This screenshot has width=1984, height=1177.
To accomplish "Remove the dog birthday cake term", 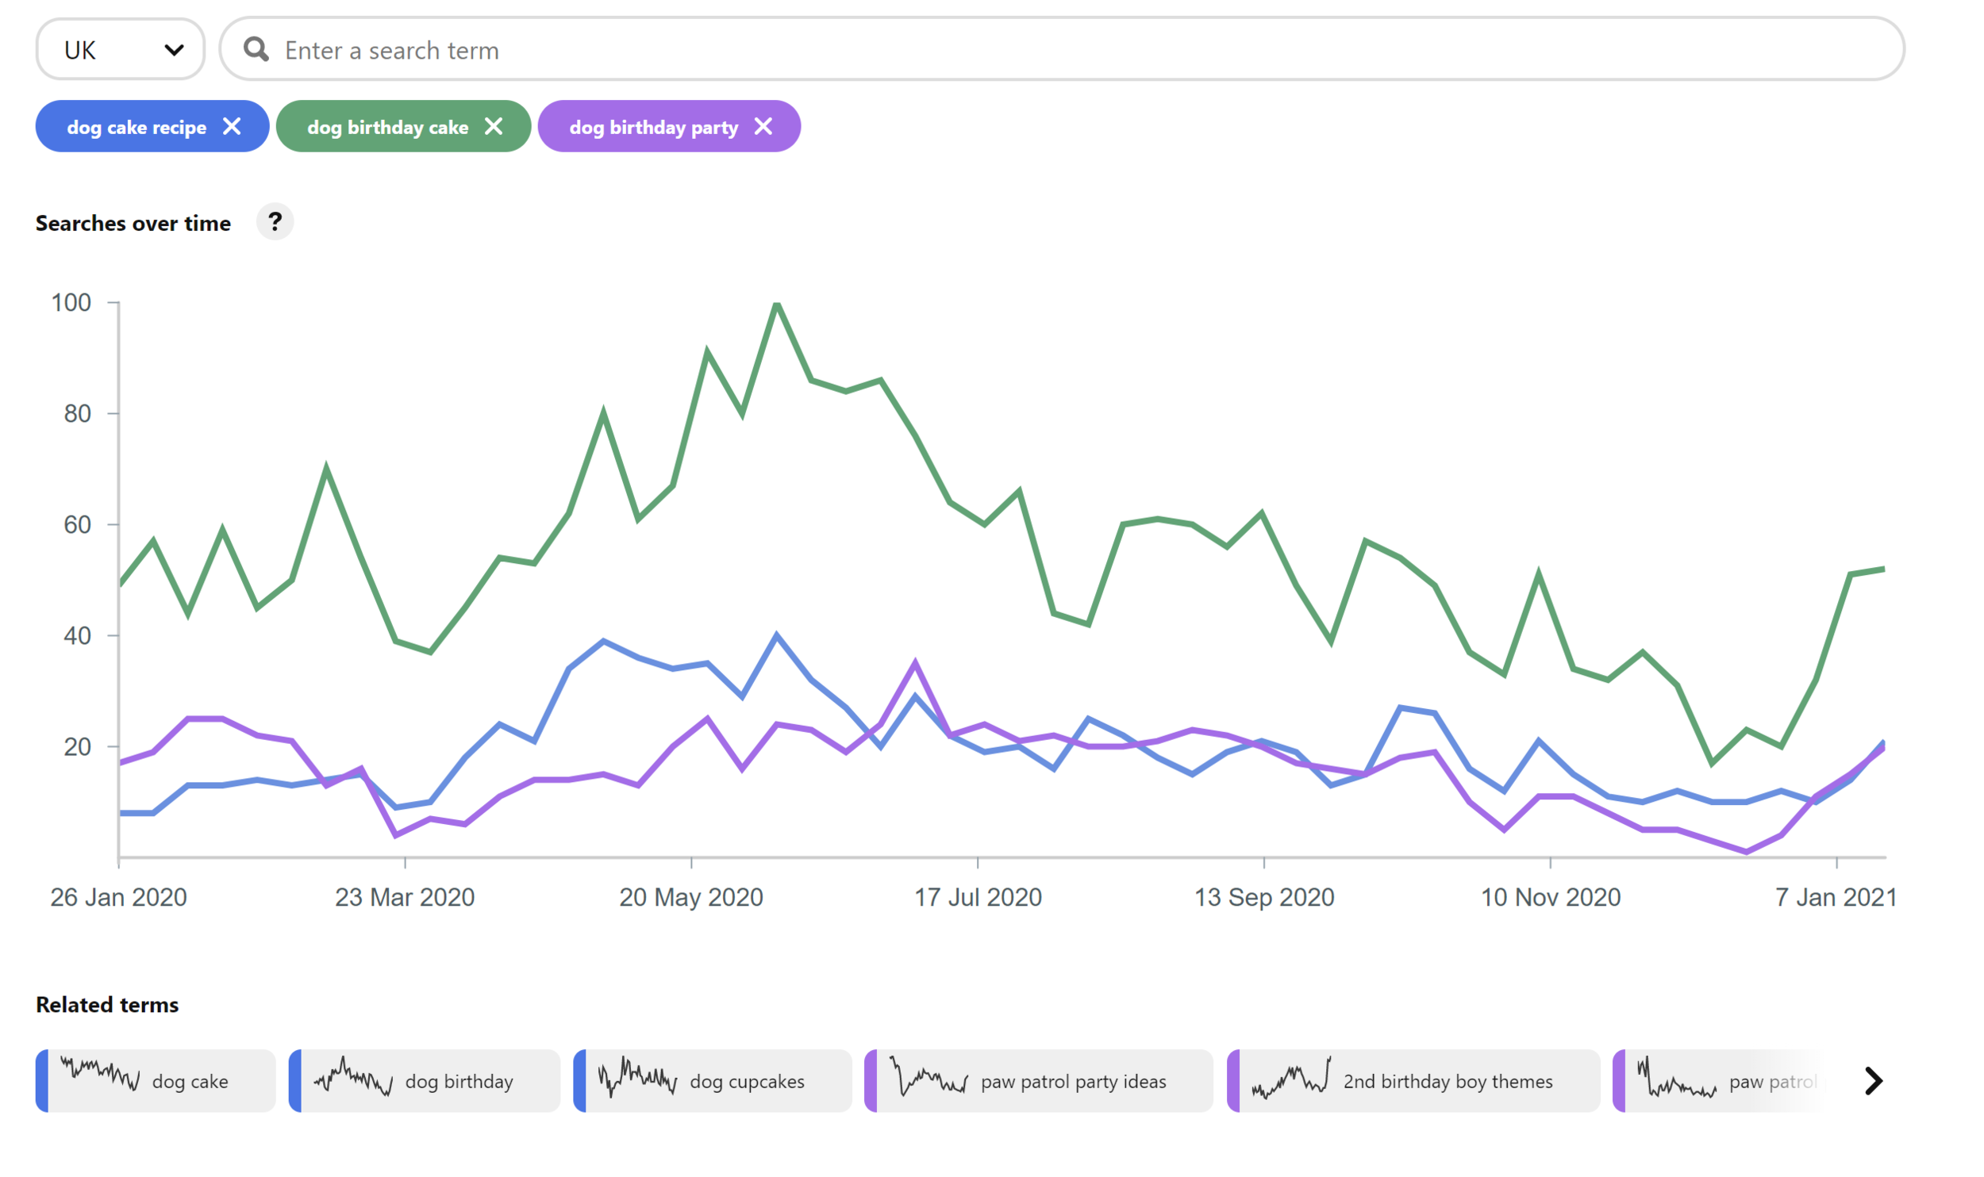I will pyautogui.click(x=494, y=127).
